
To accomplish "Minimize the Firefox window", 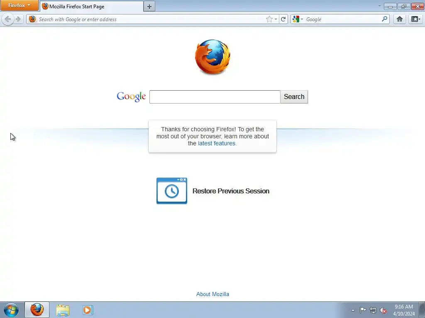I will 390,7.
